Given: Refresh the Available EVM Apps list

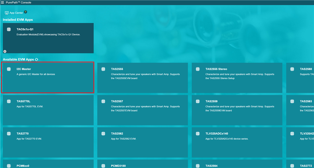Looking at the screenshot, I should (36, 59).
